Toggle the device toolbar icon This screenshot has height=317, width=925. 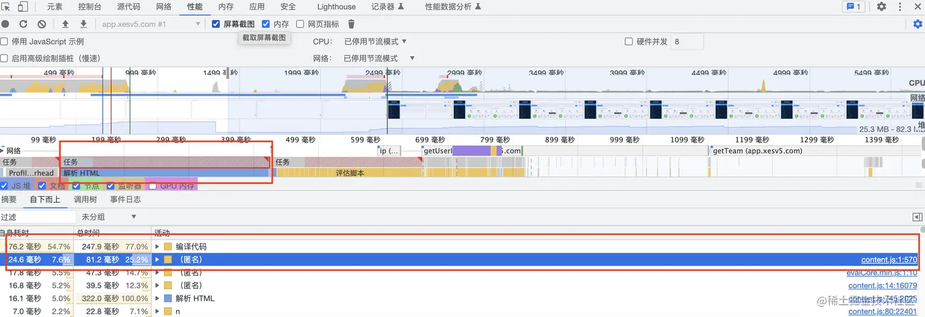pyautogui.click(x=23, y=7)
